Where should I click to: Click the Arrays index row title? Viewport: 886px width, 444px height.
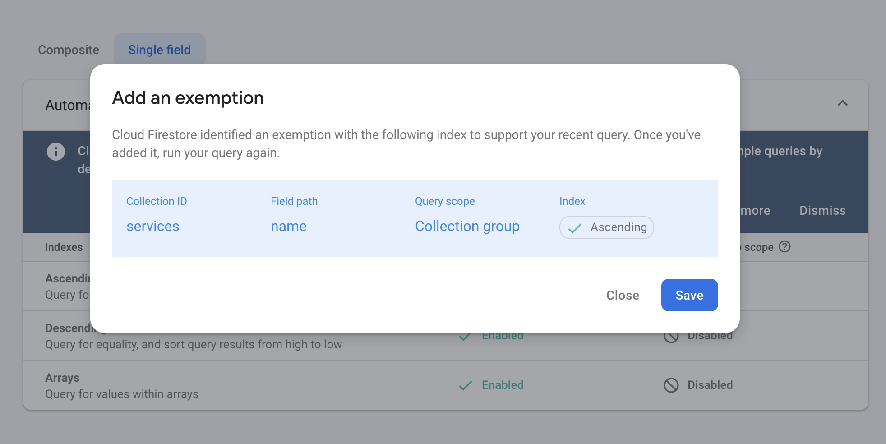(62, 378)
